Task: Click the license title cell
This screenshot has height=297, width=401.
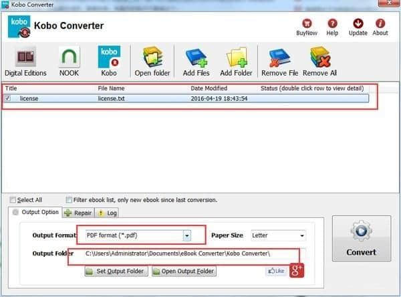Action: (29, 98)
